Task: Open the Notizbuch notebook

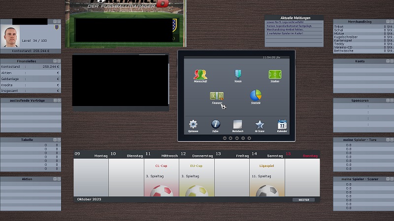Action: point(238,125)
